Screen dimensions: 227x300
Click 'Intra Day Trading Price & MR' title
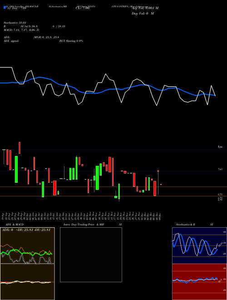(x=84, y=225)
